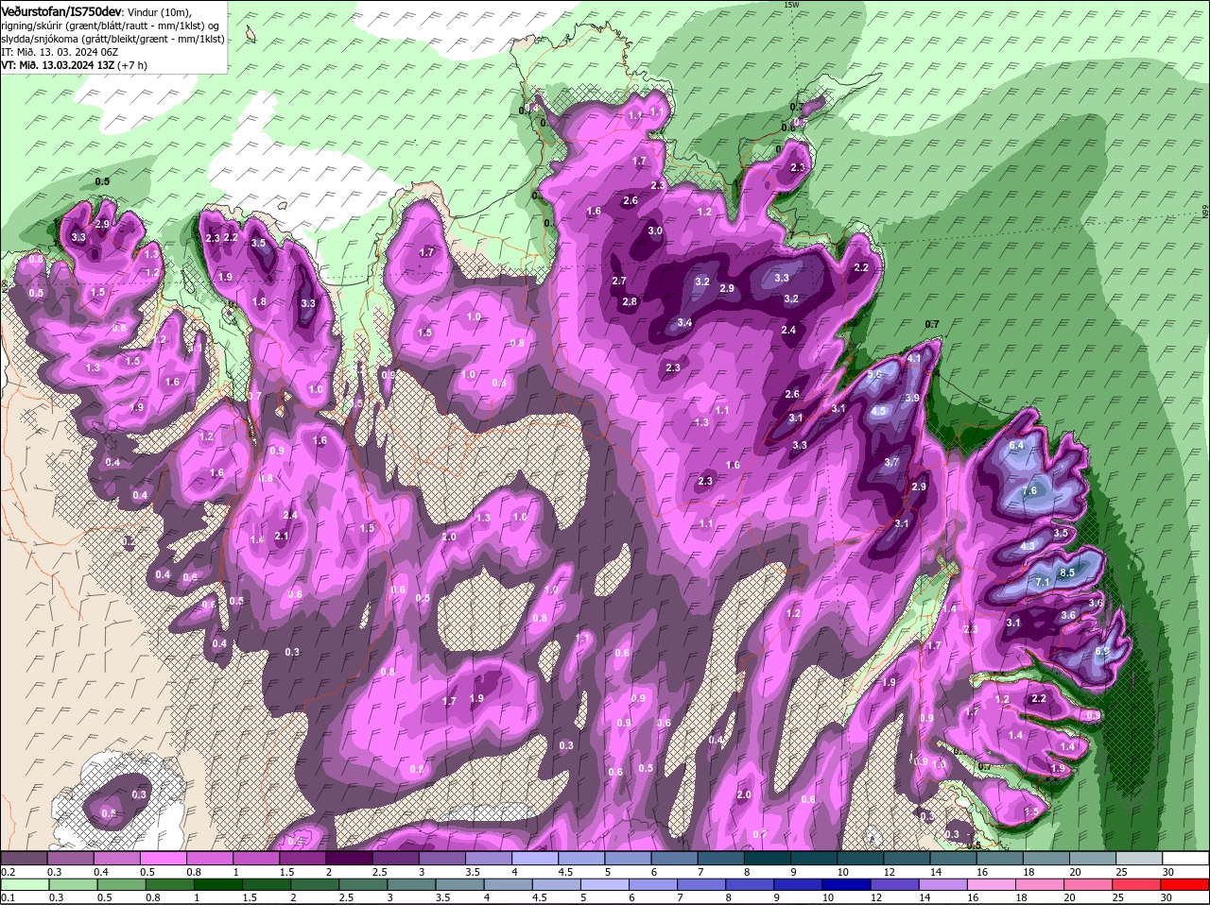Click the Veðurstofan/IS750dev title text
1210x905 pixels.
coord(61,10)
